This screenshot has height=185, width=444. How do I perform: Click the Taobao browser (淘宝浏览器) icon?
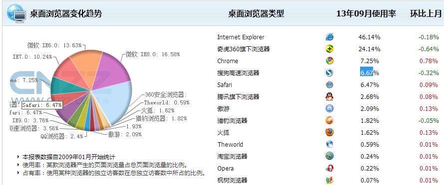click(329, 156)
